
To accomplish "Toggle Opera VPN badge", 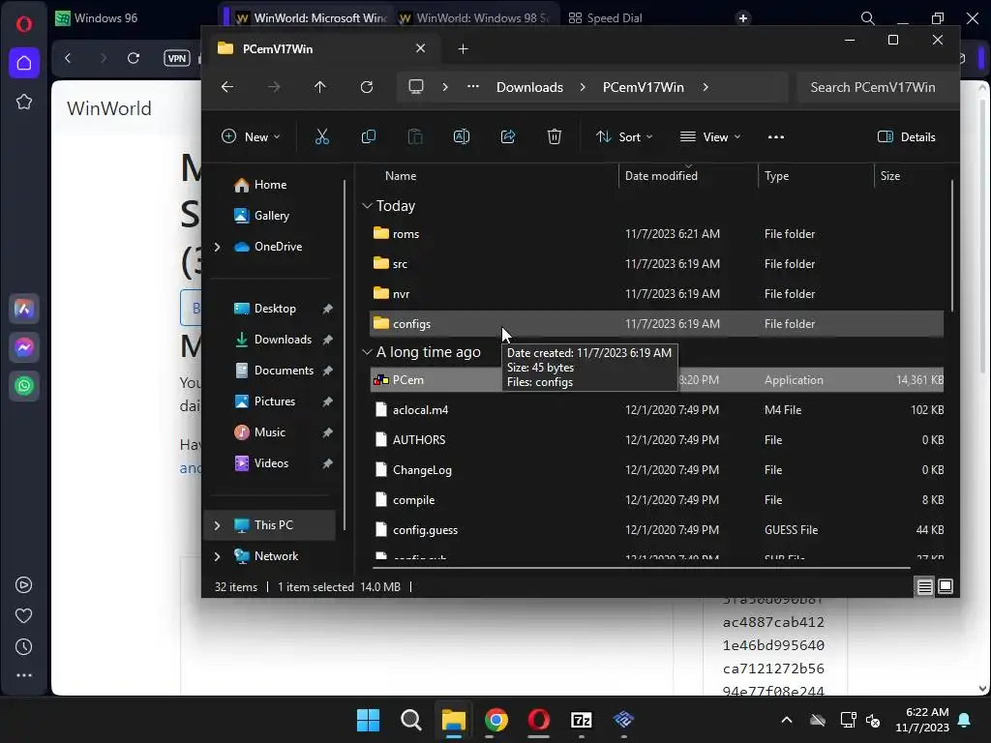I will [x=177, y=58].
